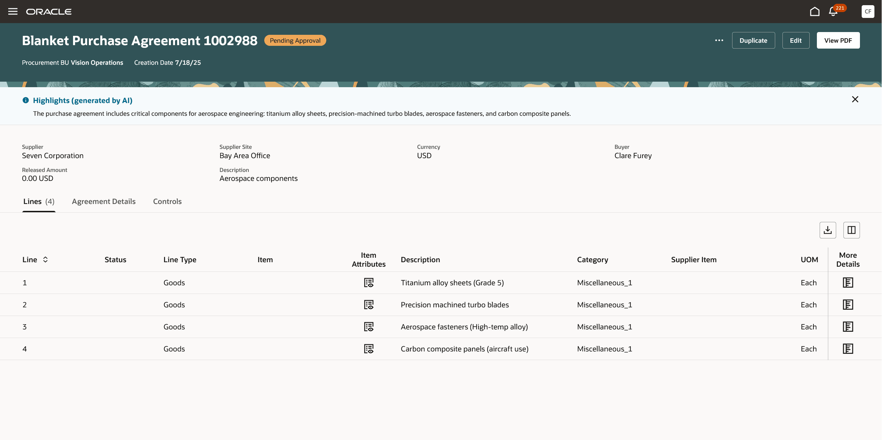Go to the Home page icon
This screenshot has height=440, width=882.
tap(814, 11)
